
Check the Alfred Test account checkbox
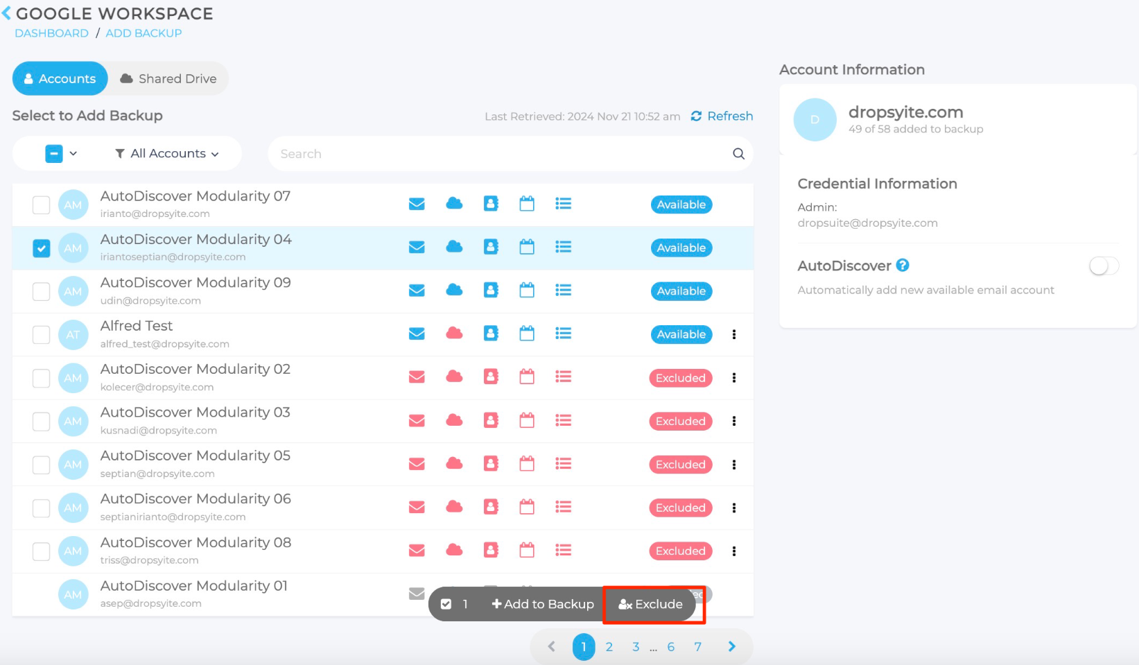[x=42, y=335]
